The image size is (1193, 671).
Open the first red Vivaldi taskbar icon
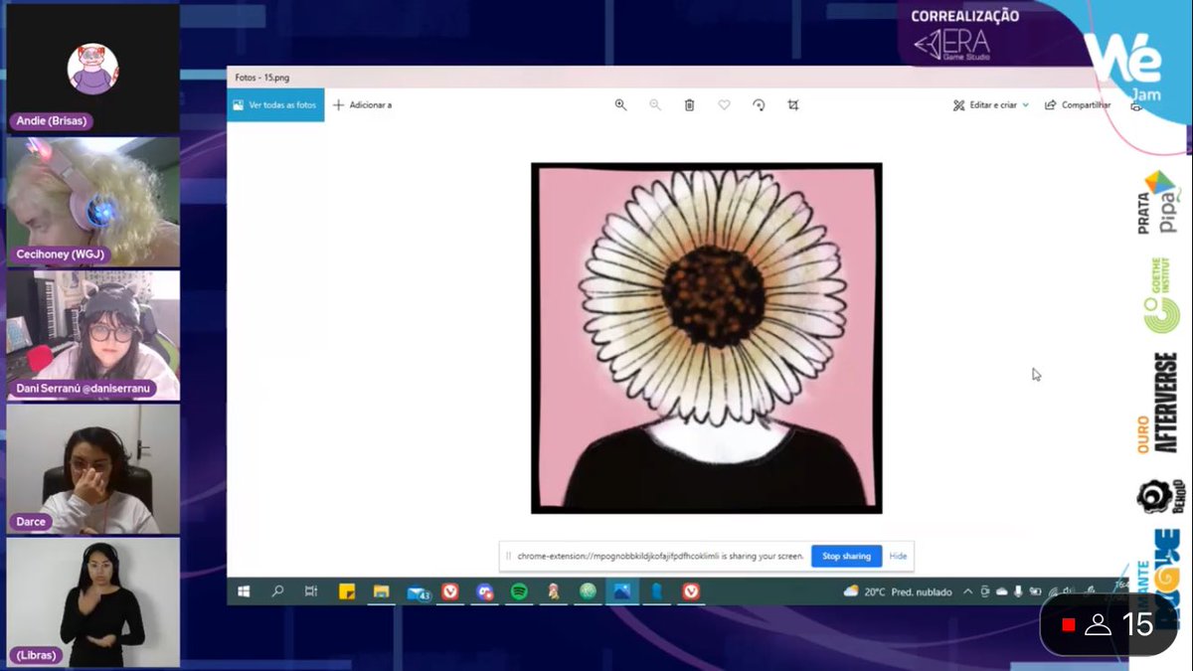450,591
